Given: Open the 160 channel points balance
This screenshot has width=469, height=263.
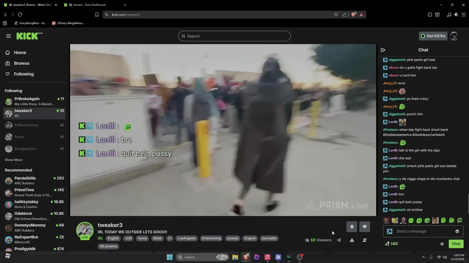Looking at the screenshot, I should tap(391, 244).
